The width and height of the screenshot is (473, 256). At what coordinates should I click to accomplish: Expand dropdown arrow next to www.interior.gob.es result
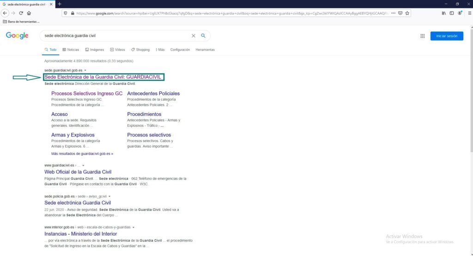[x=133, y=227]
